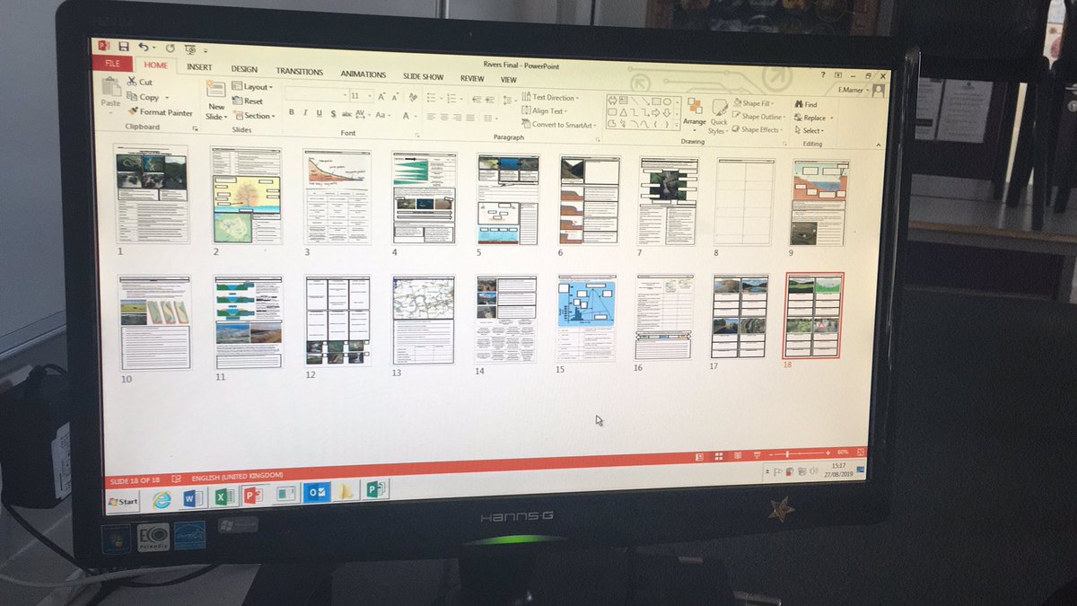Toggle Strikethrough formatting
This screenshot has width=1077, height=606.
347,115
